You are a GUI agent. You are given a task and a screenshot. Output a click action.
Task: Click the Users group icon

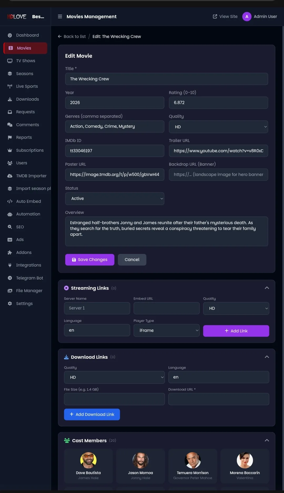pos(10,163)
